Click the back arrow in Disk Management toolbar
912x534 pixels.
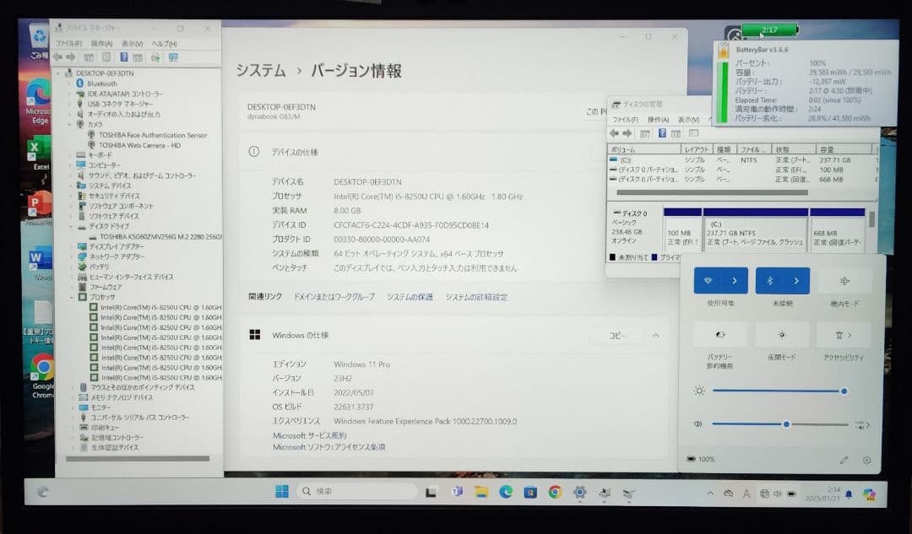pos(615,134)
